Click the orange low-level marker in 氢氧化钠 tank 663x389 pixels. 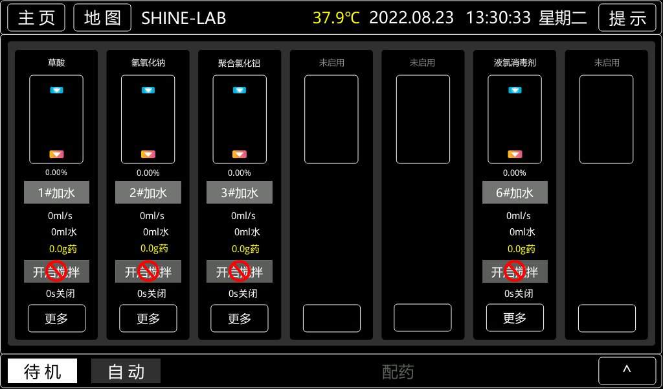148,154
